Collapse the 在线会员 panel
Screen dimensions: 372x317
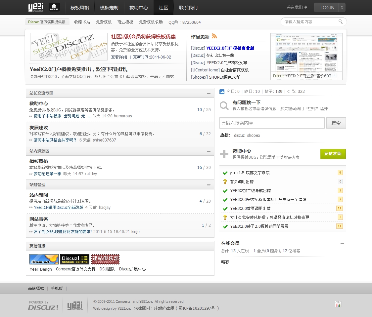tap(342, 243)
